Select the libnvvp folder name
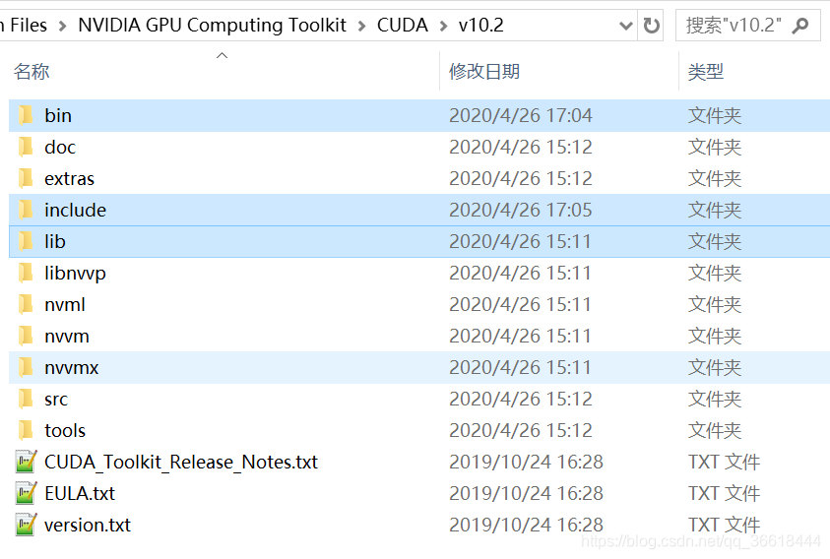The height and width of the screenshot is (559, 830). pyautogui.click(x=75, y=274)
